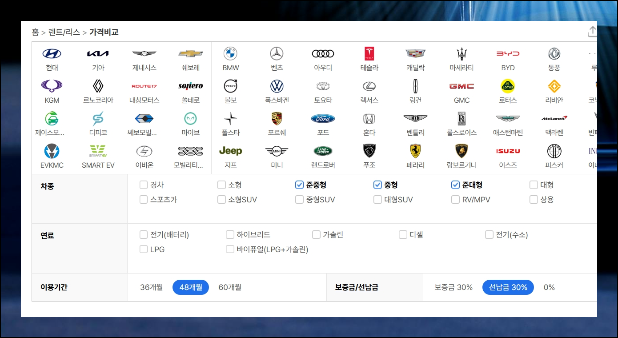This screenshot has height=338, width=618.
Task: Enable the 전기(수소) fuel checkbox
Action: pyautogui.click(x=489, y=235)
